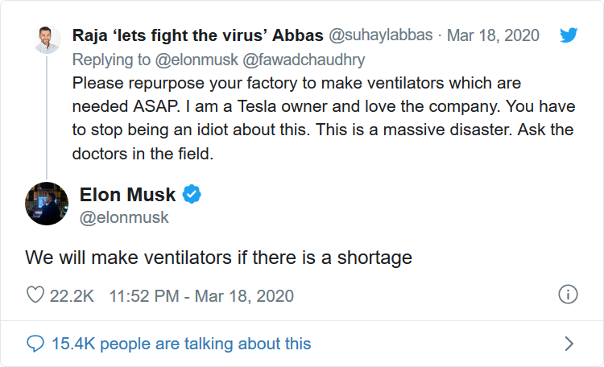The width and height of the screenshot is (604, 367).
Task: Open the 11:52 PM - Mar 18, 2020 timestamp
Action: [x=201, y=295]
